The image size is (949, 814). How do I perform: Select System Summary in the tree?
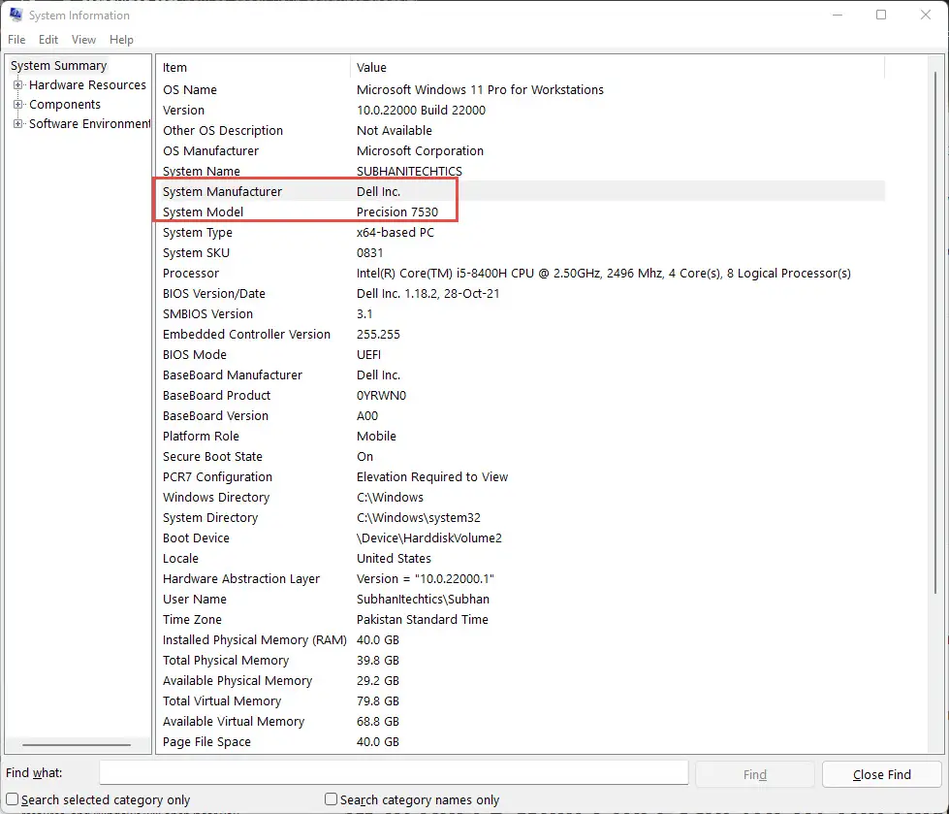coord(59,65)
